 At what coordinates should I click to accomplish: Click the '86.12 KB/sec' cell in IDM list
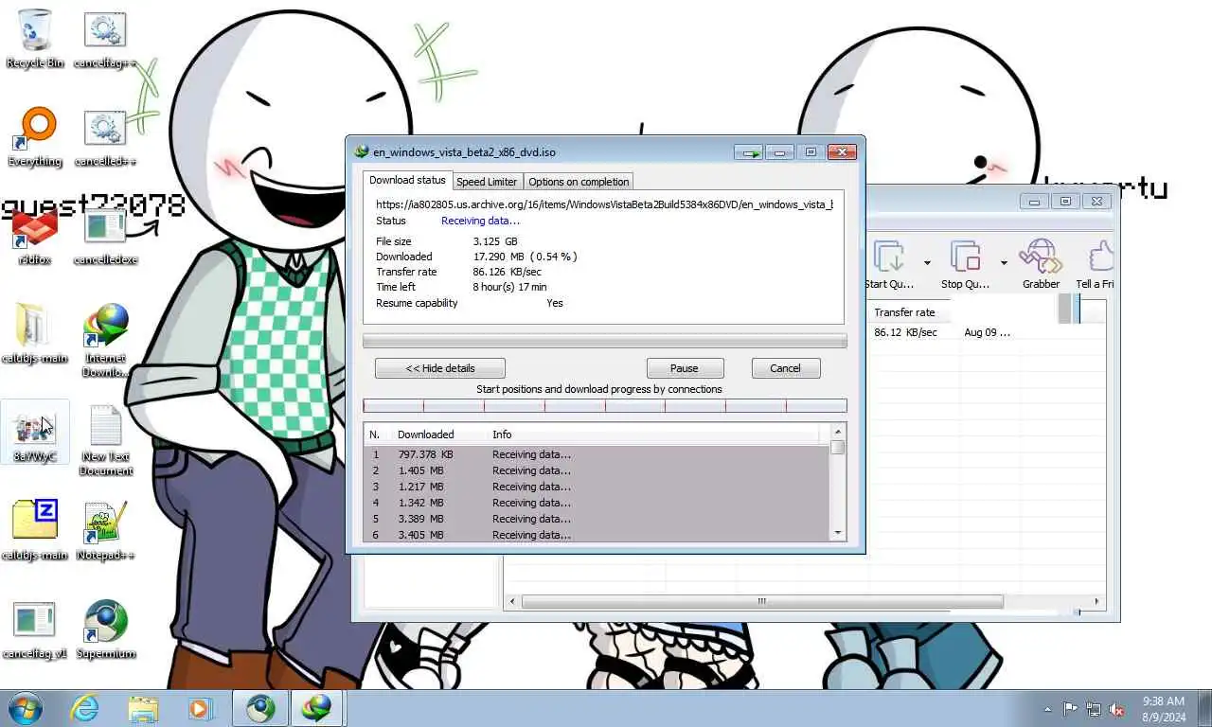click(x=905, y=332)
